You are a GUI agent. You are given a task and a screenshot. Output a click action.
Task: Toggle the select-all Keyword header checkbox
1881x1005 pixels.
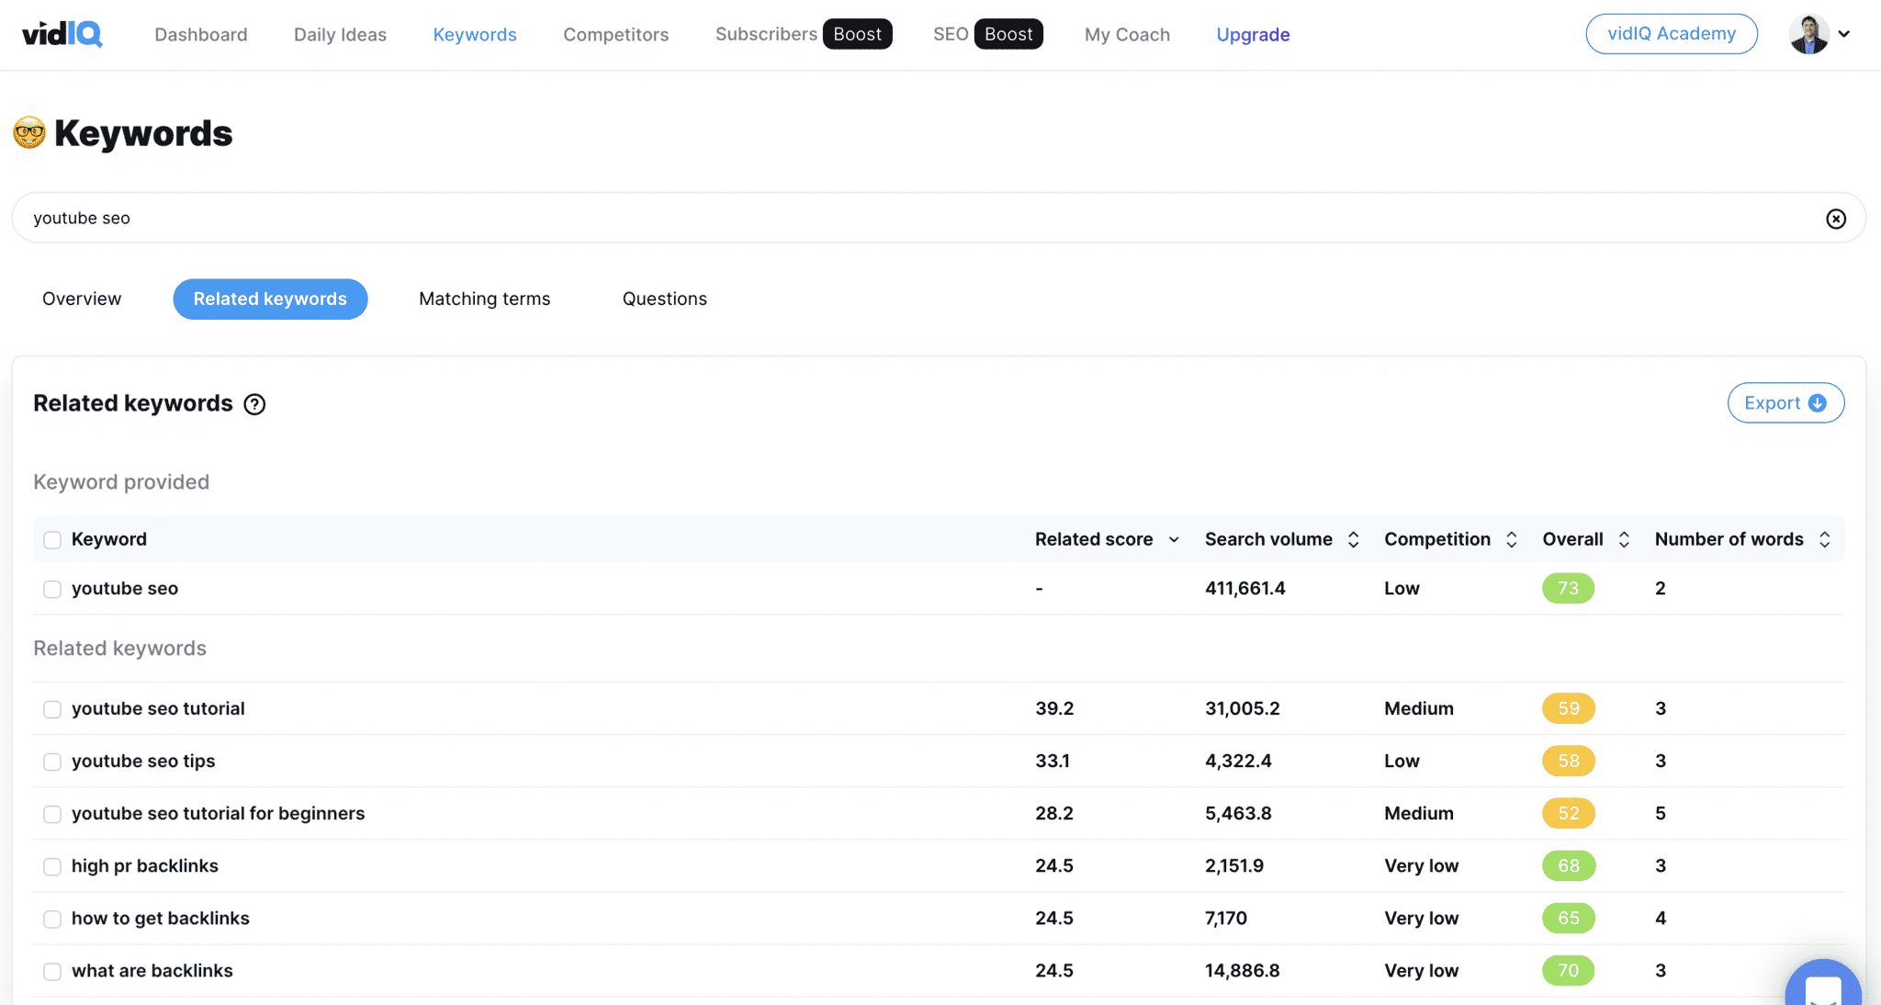(x=52, y=540)
